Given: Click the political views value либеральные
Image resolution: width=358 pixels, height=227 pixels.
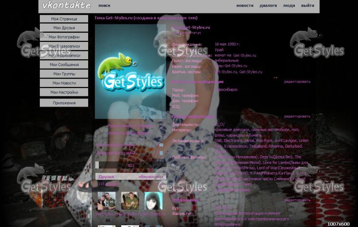Looking at the screenshot, I should coord(226,61).
